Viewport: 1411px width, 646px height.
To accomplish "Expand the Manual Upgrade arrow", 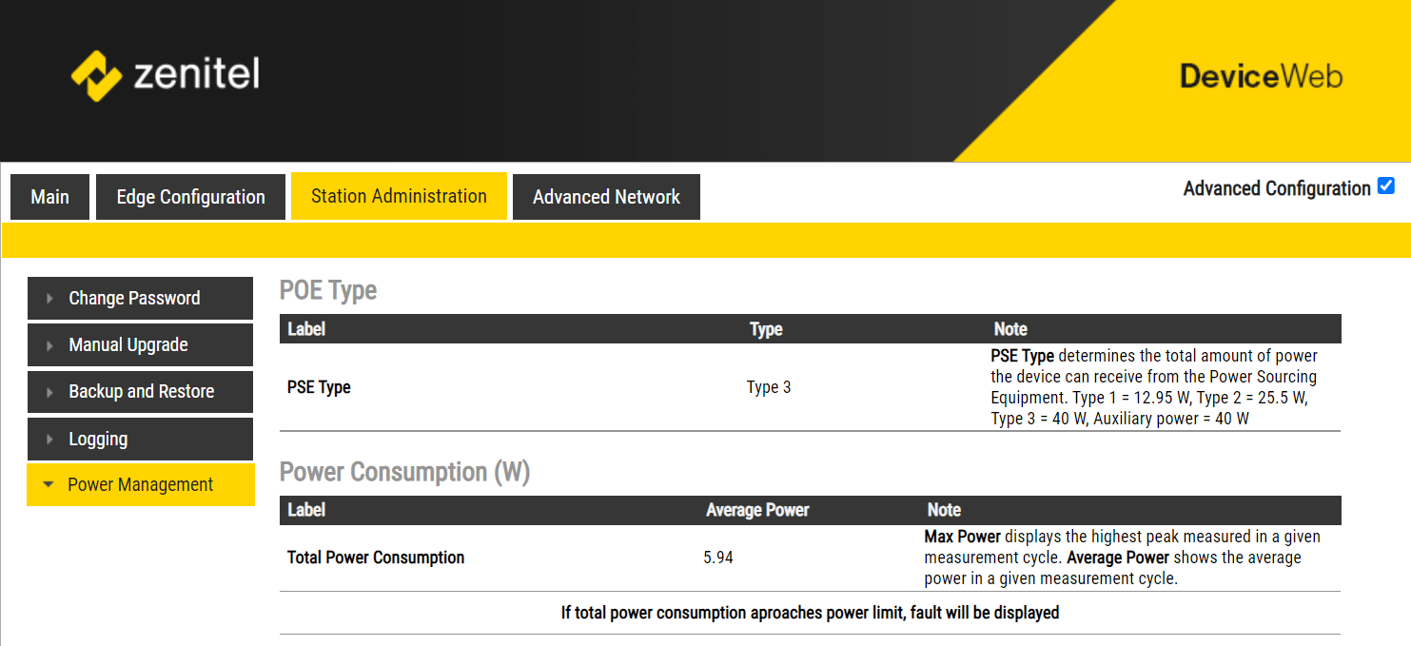I will click(50, 345).
